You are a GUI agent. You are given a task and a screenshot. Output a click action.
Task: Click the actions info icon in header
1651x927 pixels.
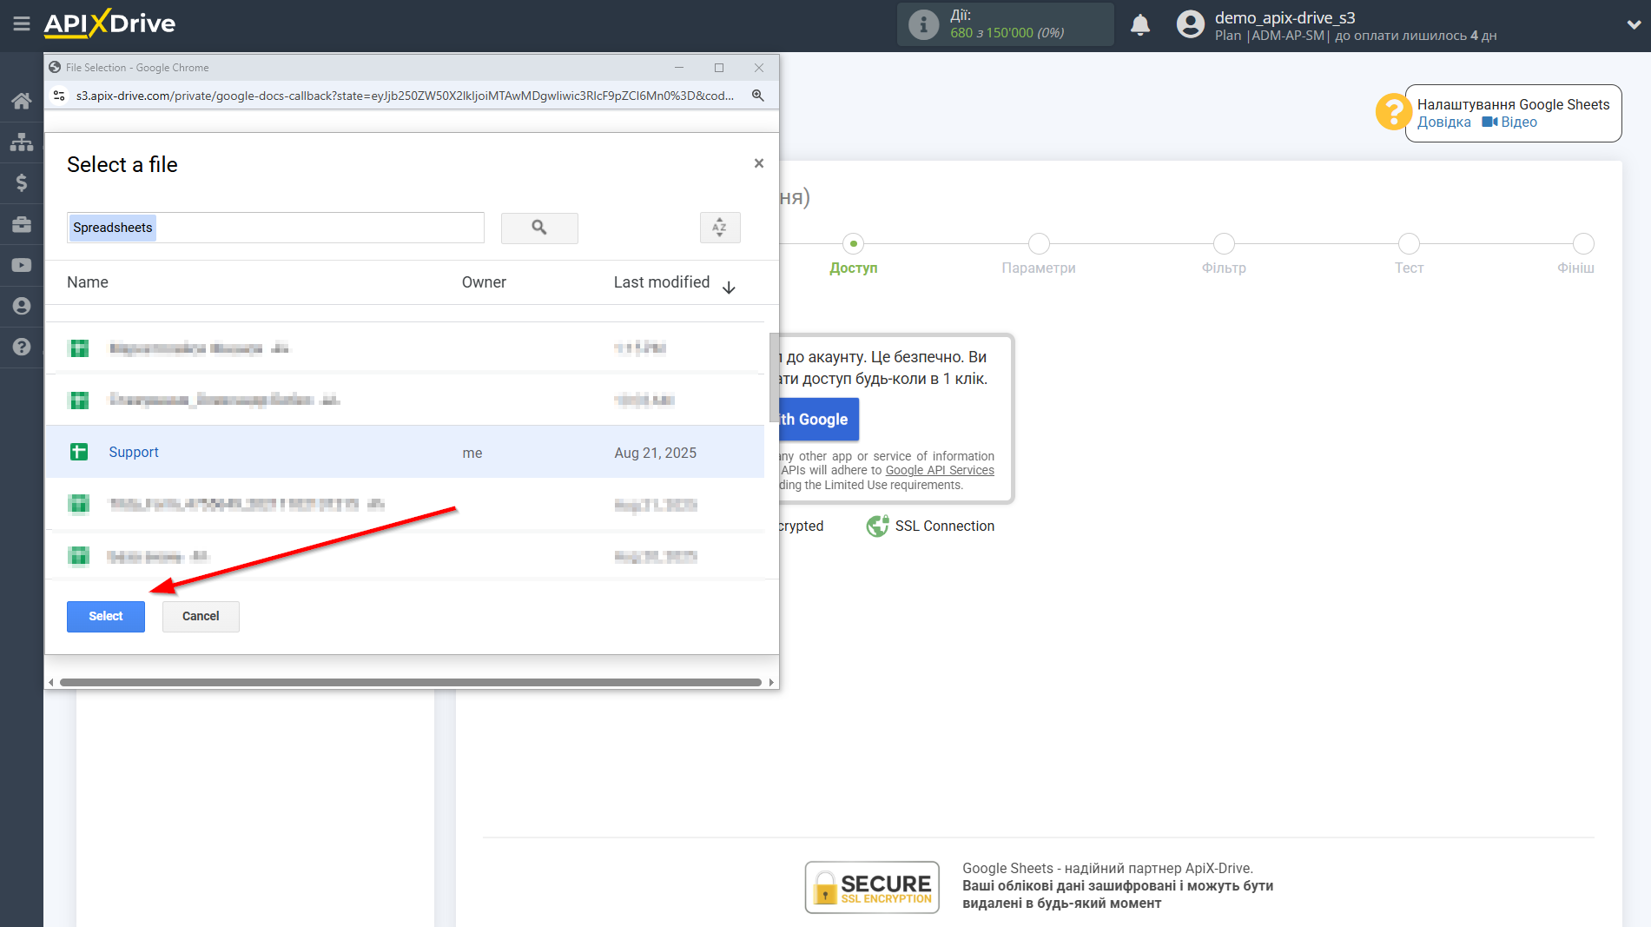click(924, 25)
